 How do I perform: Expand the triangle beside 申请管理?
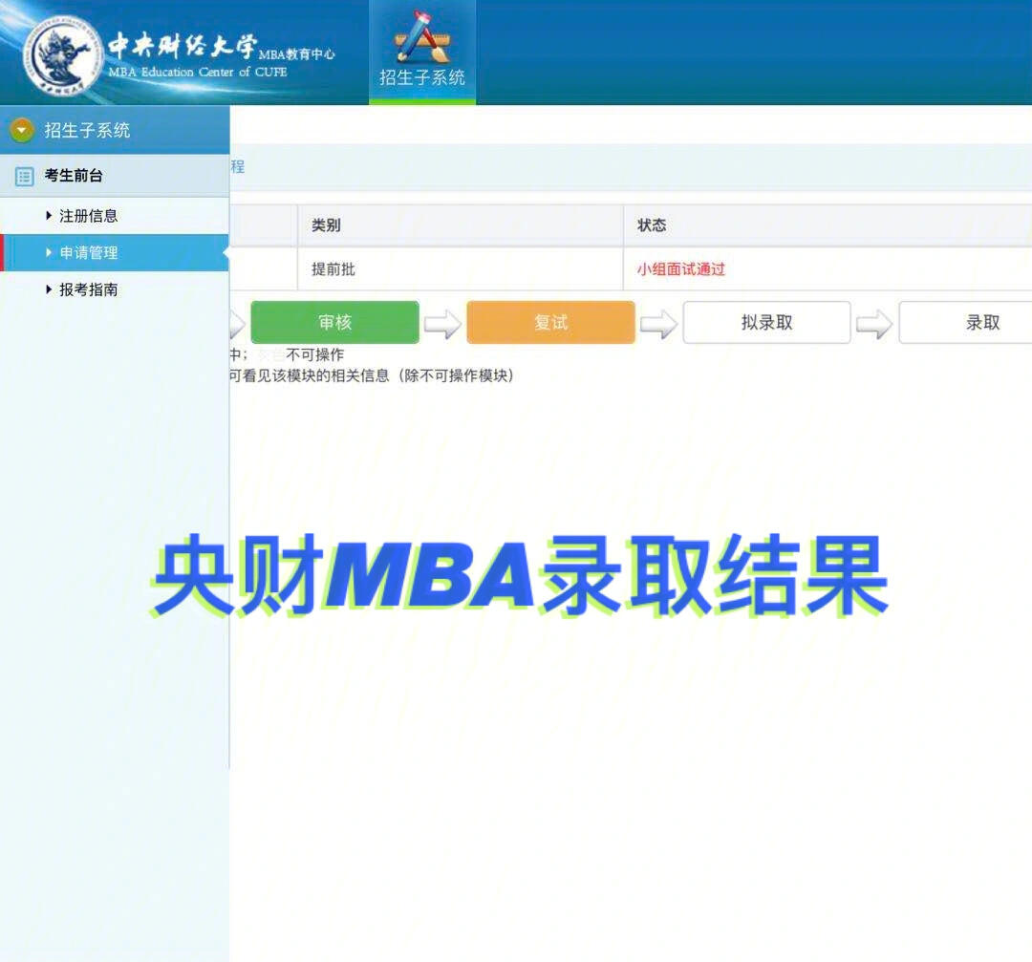pyautogui.click(x=49, y=252)
